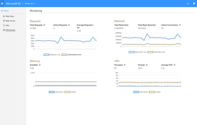Viewport: 197px width, 125px height.
Task: Toggle Bytes Recv /sec legend swatch
Action: click(150, 52)
